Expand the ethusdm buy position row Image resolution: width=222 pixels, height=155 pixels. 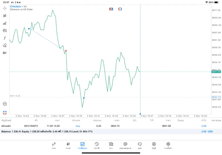click(x=104, y=126)
